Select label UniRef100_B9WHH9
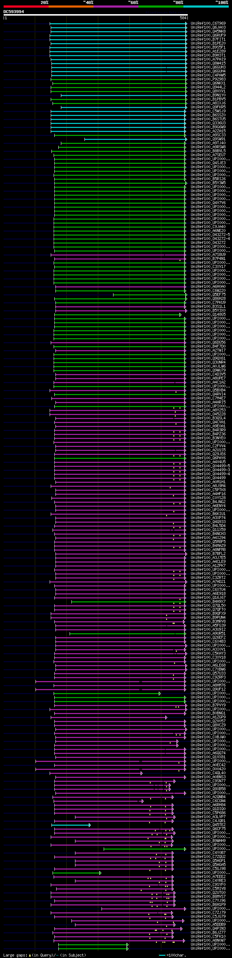Image resolution: width=232 pixels, height=958 pixels. tap(208, 841)
